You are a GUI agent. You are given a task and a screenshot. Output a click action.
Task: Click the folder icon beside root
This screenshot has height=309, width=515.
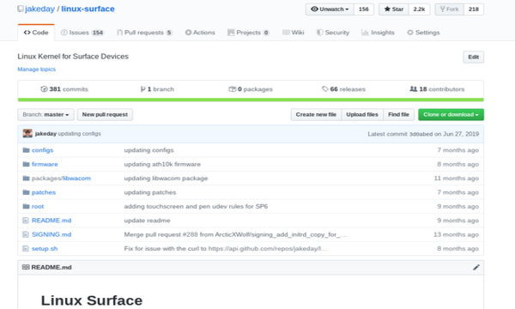pyautogui.click(x=26, y=207)
